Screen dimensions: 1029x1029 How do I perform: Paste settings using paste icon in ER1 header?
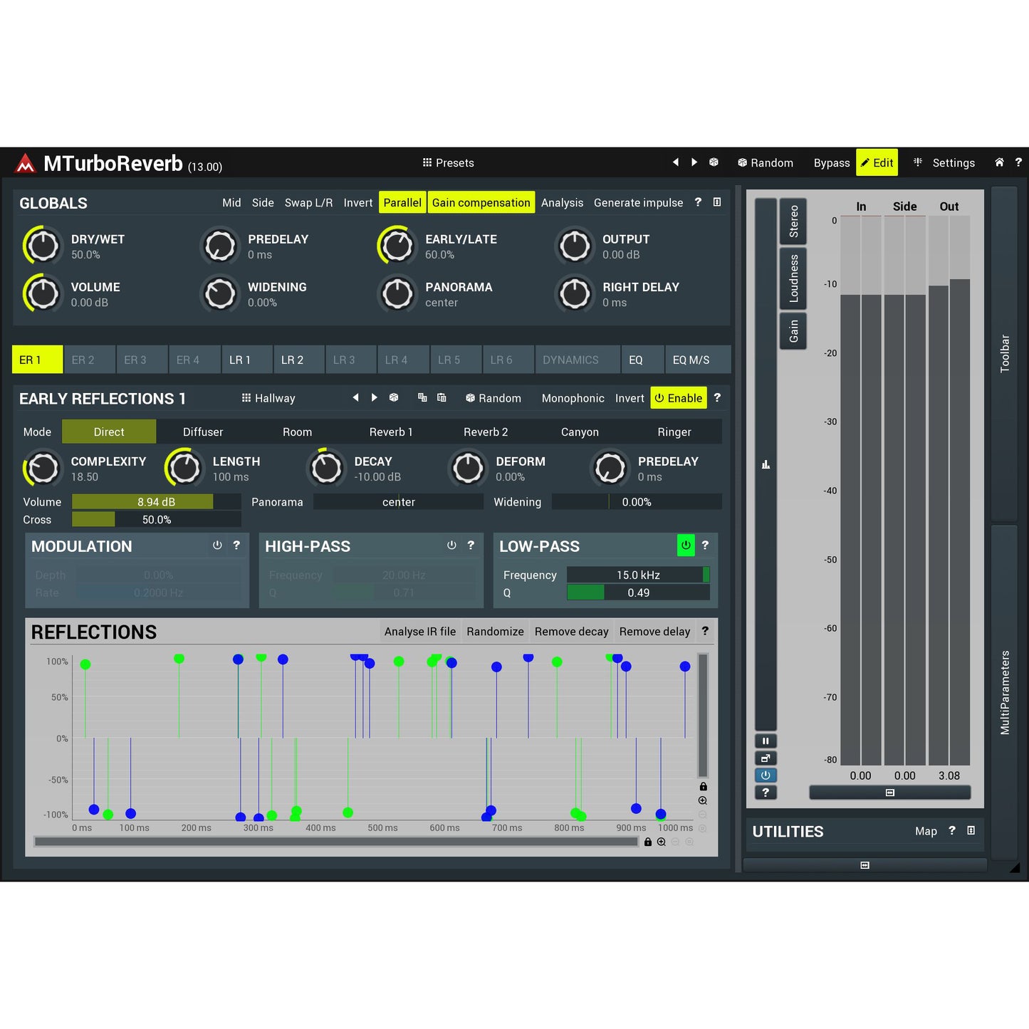pos(442,398)
